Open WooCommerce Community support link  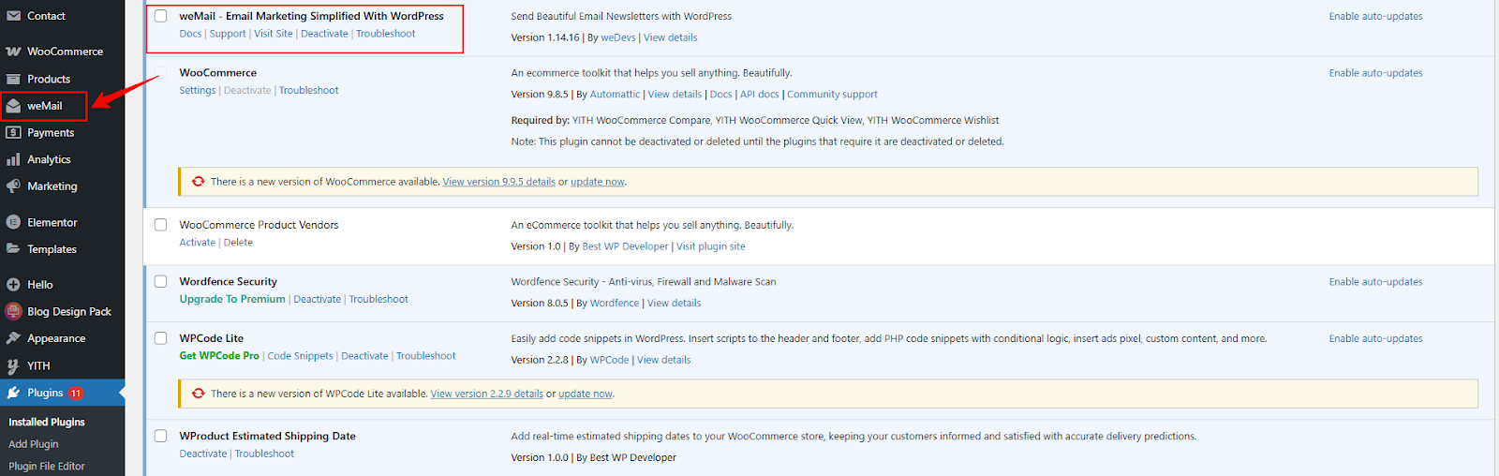click(x=832, y=95)
